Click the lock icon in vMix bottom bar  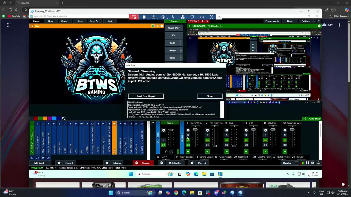[318, 163]
